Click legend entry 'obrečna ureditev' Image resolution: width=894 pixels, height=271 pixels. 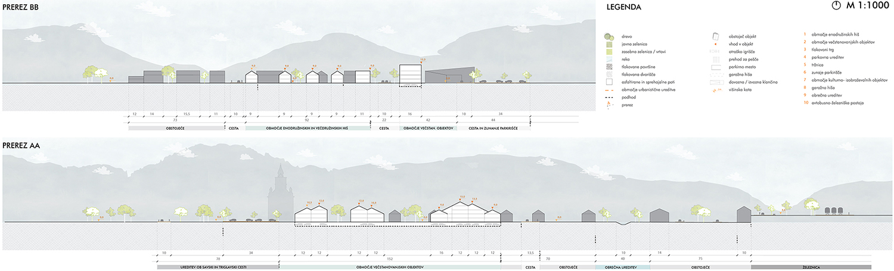click(828, 95)
